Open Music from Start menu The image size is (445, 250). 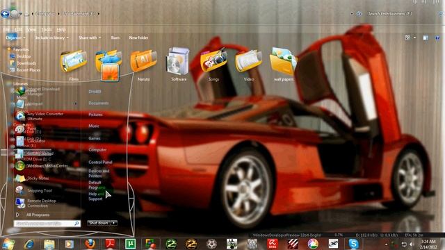tap(94, 126)
